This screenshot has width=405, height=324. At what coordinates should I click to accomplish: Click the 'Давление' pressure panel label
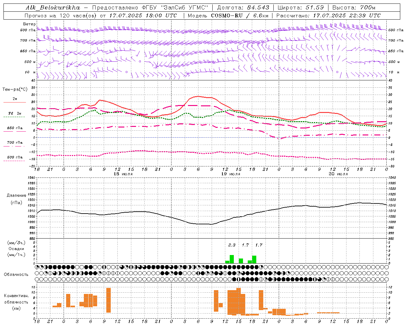(x=16, y=196)
